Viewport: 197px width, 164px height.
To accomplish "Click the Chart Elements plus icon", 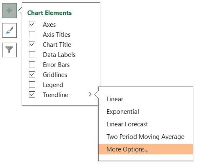I will coord(9,11).
